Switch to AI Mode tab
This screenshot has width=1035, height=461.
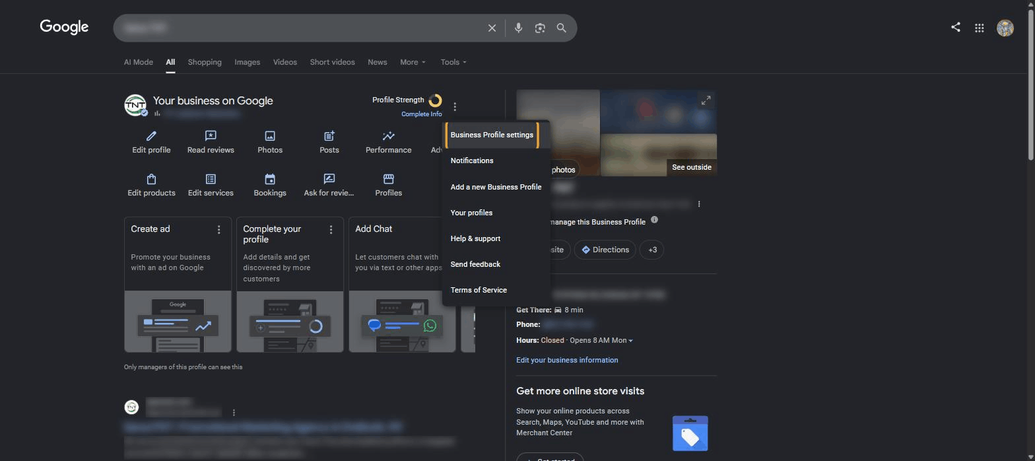coord(139,62)
